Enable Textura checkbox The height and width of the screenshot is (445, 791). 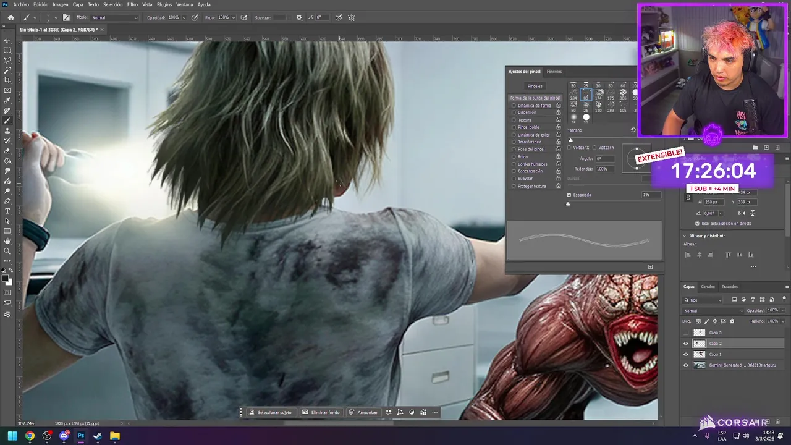pyautogui.click(x=514, y=120)
